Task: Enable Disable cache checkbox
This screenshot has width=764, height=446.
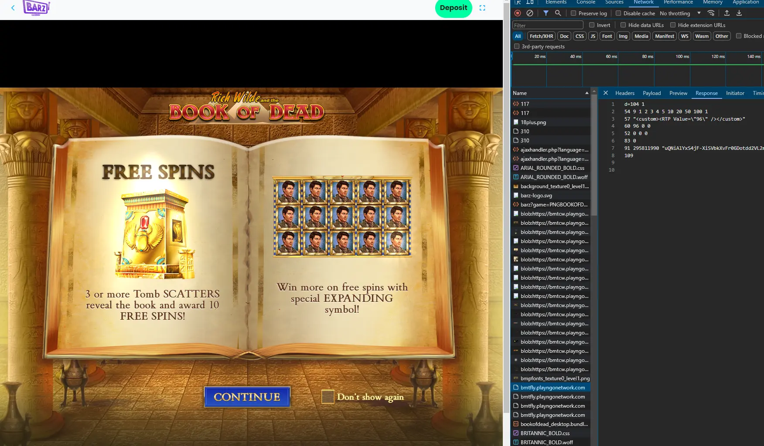Action: pos(618,13)
